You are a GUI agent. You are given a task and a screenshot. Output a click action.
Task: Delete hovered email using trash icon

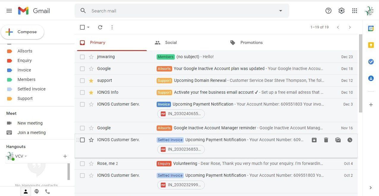click(326, 140)
